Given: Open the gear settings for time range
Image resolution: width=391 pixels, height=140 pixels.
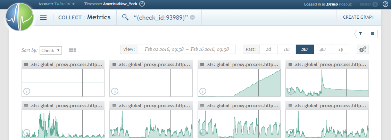Looking at the screenshot, I should (x=363, y=49).
